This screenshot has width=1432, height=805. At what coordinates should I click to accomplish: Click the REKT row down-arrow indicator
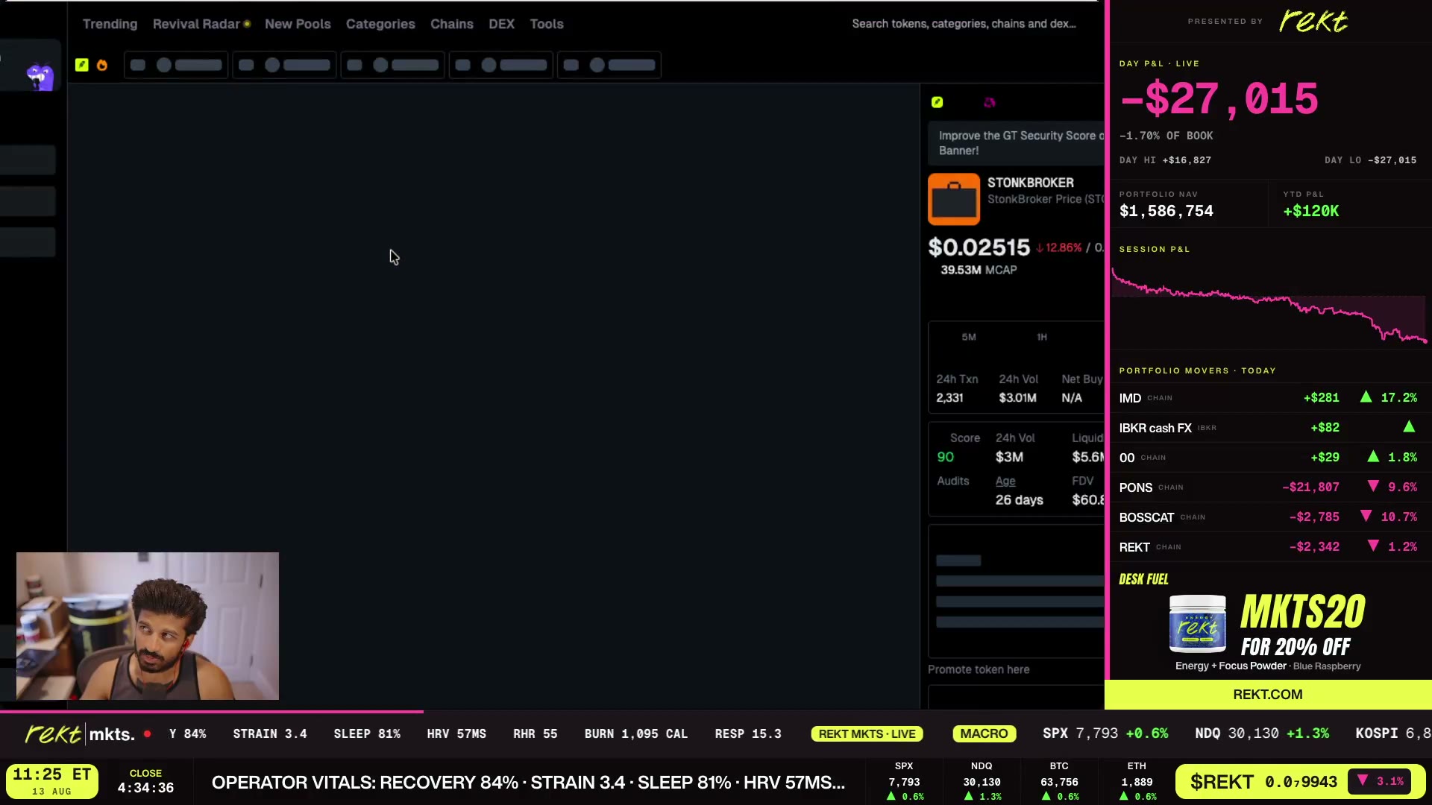(x=1373, y=546)
